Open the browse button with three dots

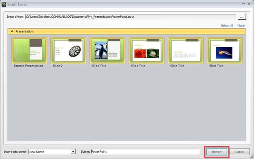(242, 17)
